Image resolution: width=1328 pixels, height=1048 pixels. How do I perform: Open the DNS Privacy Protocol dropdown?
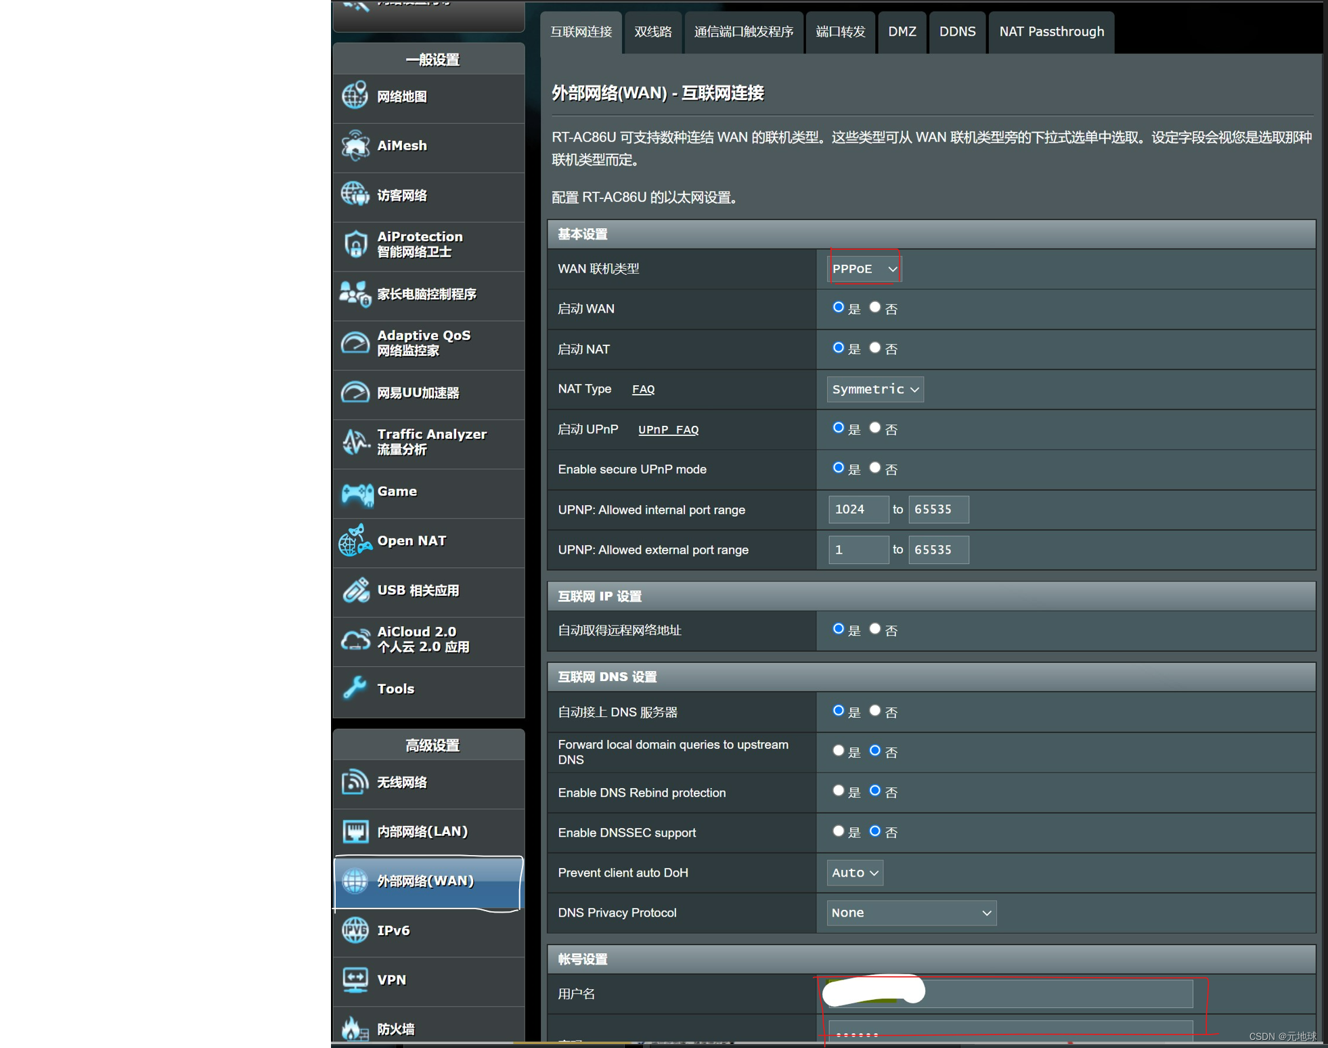[911, 913]
